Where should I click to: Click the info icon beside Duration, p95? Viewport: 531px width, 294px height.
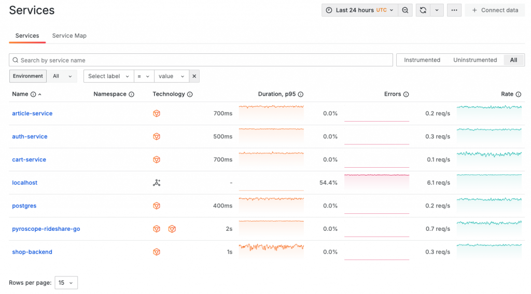coord(301,94)
